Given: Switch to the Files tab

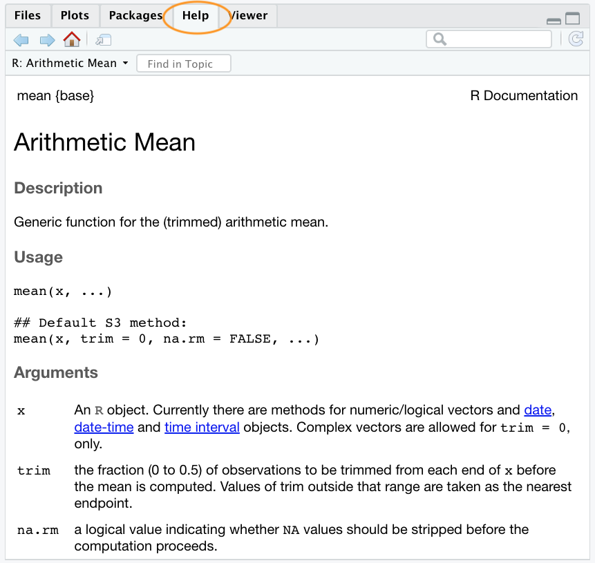Looking at the screenshot, I should (28, 15).
